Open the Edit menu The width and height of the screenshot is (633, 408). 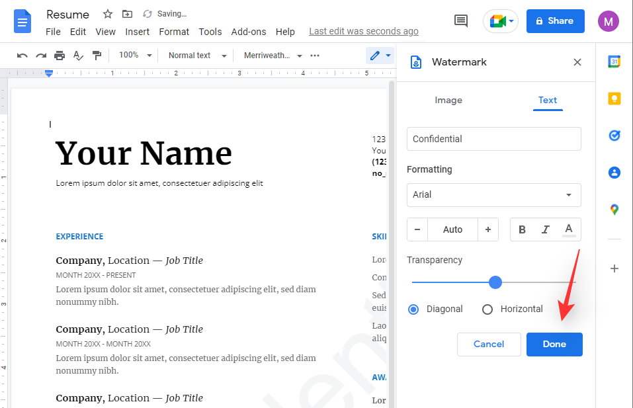[77, 32]
